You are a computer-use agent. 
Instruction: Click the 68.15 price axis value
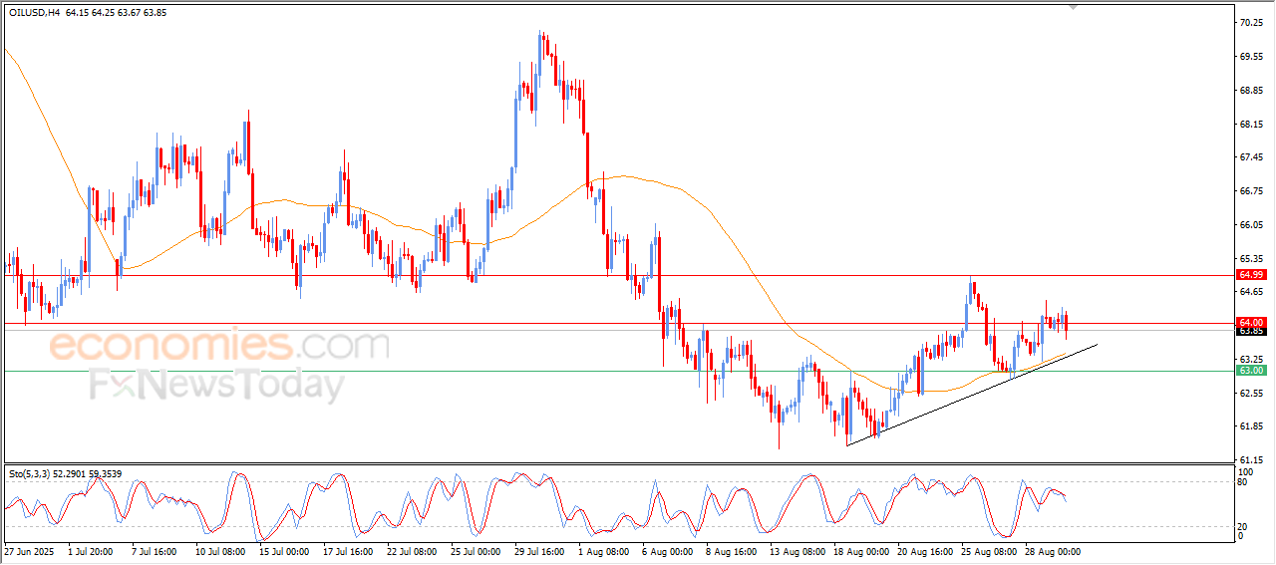tap(1251, 125)
